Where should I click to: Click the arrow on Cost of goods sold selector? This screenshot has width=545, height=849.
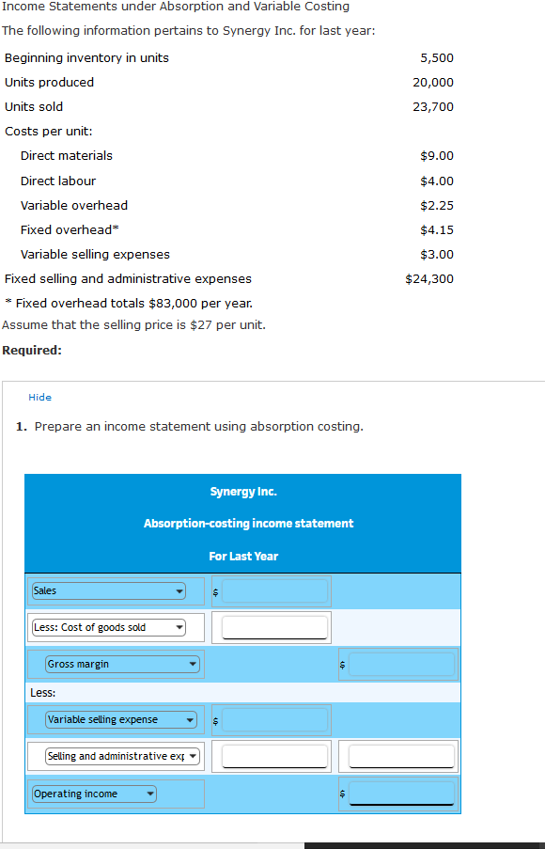[x=179, y=627]
